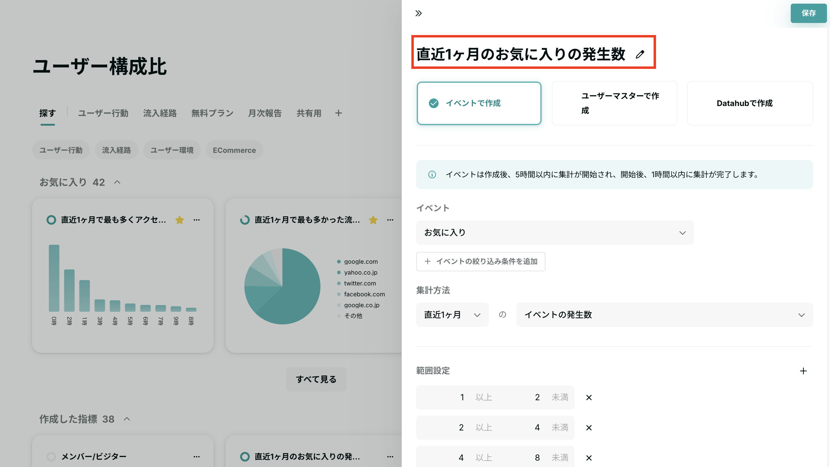Viewport: 830px width, 467px height.
Task: Remove the 1以上 2未満 range row
Action: pos(589,398)
